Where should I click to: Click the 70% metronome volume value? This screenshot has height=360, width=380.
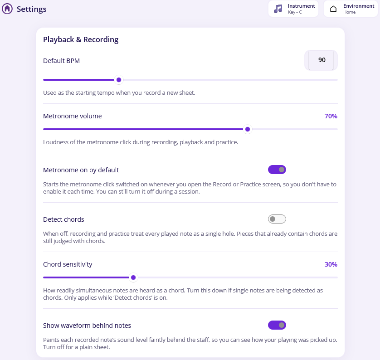pyautogui.click(x=331, y=116)
